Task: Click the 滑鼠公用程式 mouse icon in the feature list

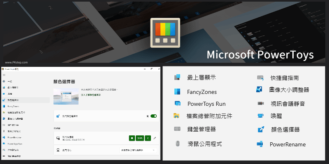Action: [x=178, y=143]
